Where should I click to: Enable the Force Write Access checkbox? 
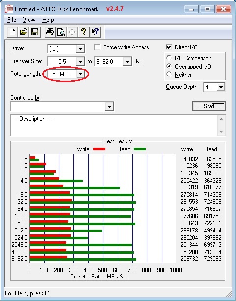click(x=97, y=47)
